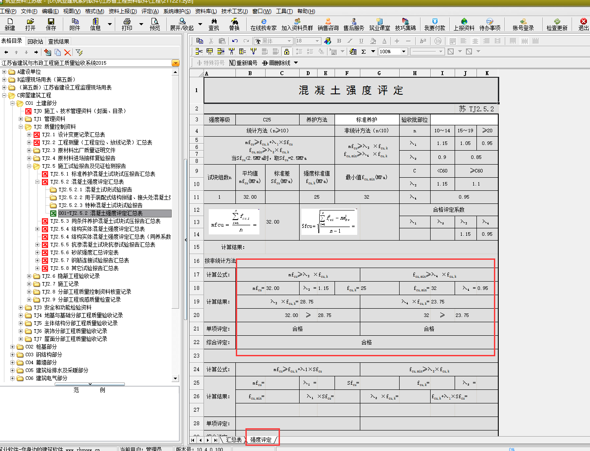This screenshot has width=590, height=451.
Task: Click the red X delete icon in directory toolbar
Action: click(x=67, y=52)
